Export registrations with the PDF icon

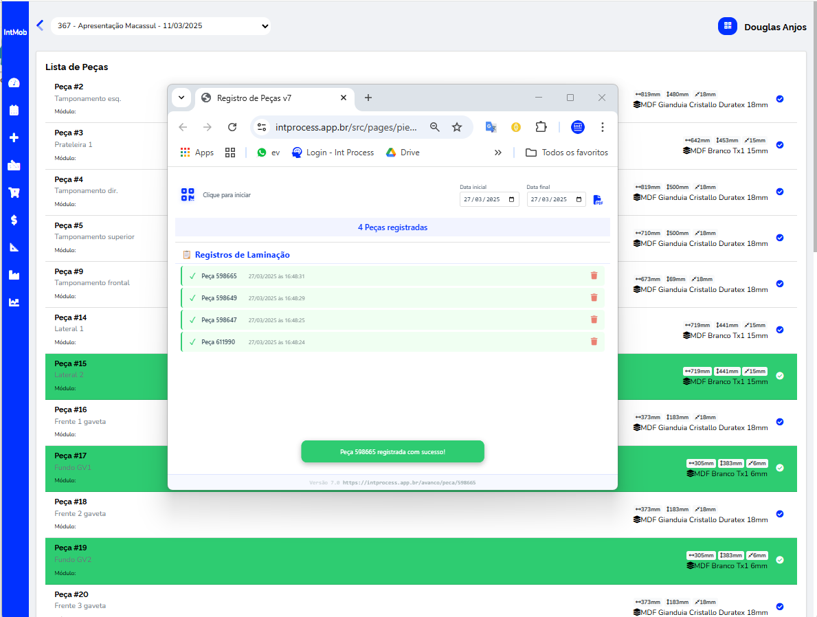point(598,200)
